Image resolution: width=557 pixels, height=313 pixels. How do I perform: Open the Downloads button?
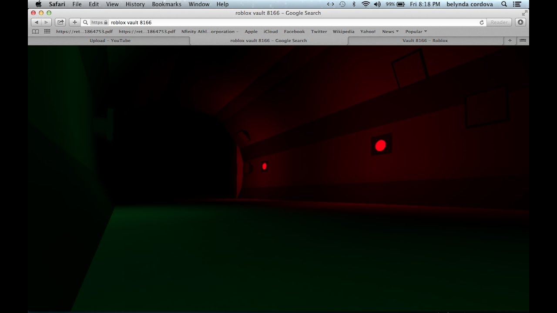coord(520,22)
